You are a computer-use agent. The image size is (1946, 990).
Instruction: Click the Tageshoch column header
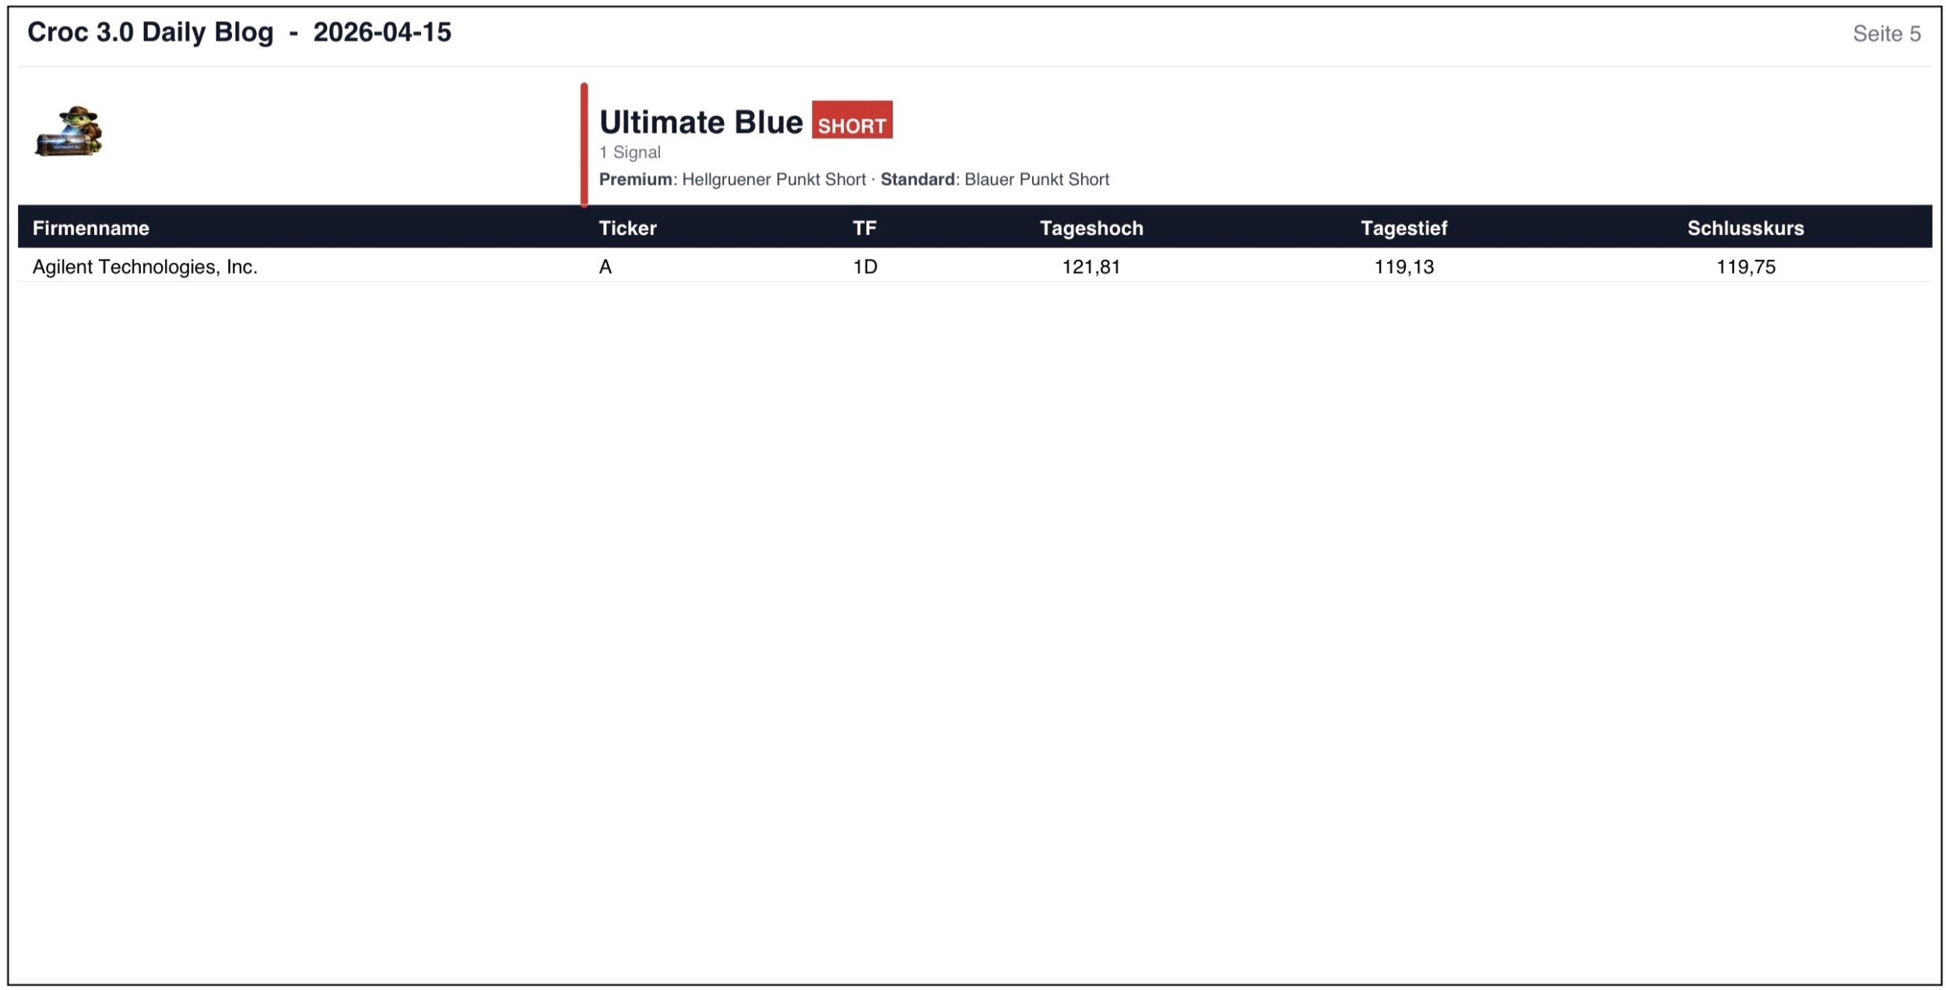[x=1091, y=228]
